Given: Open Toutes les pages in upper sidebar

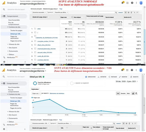Looking at the screenshot, I should 16,30.
